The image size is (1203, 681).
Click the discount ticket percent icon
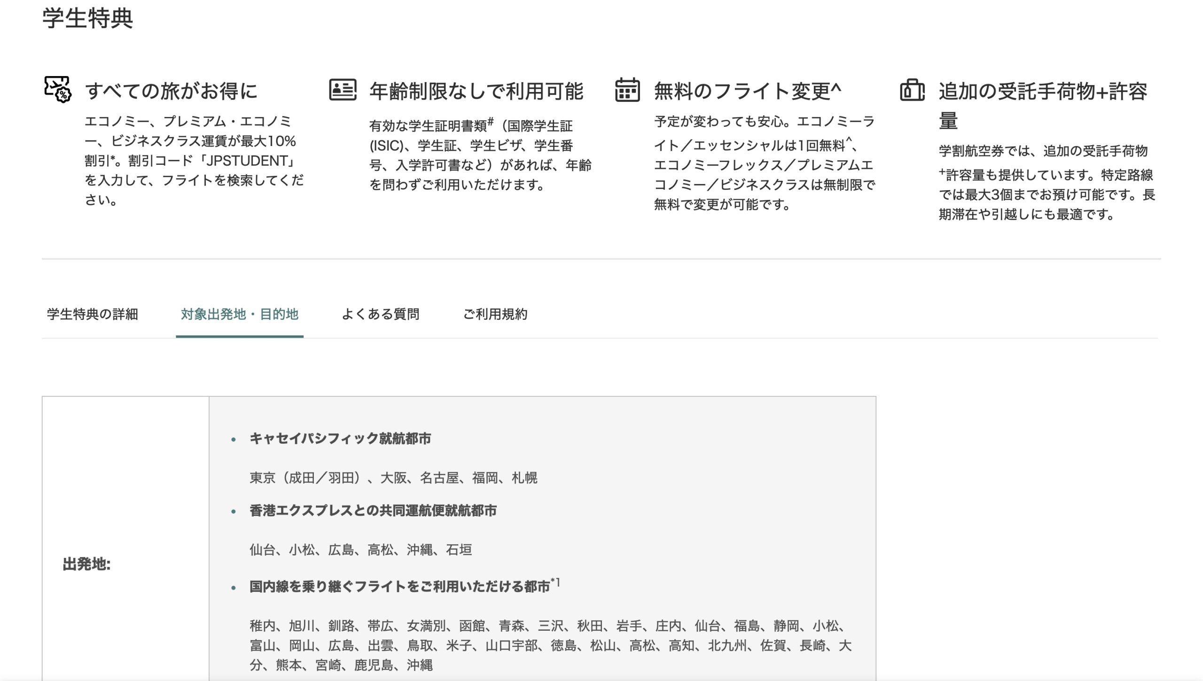click(x=57, y=89)
